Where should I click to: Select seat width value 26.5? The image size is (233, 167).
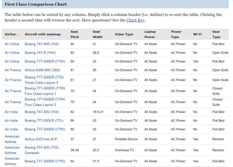point(96,53)
